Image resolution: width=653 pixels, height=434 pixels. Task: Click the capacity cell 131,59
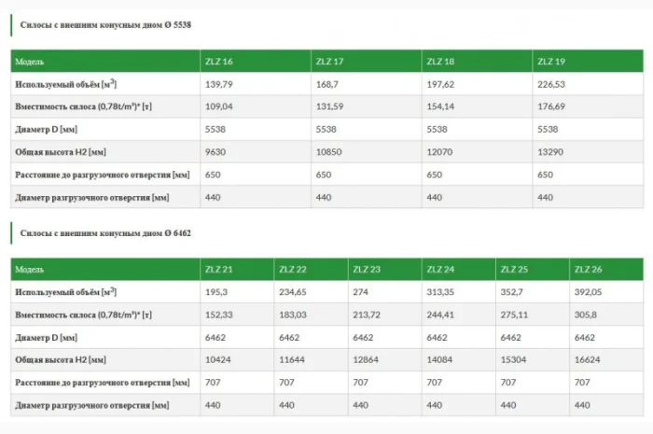(x=331, y=106)
